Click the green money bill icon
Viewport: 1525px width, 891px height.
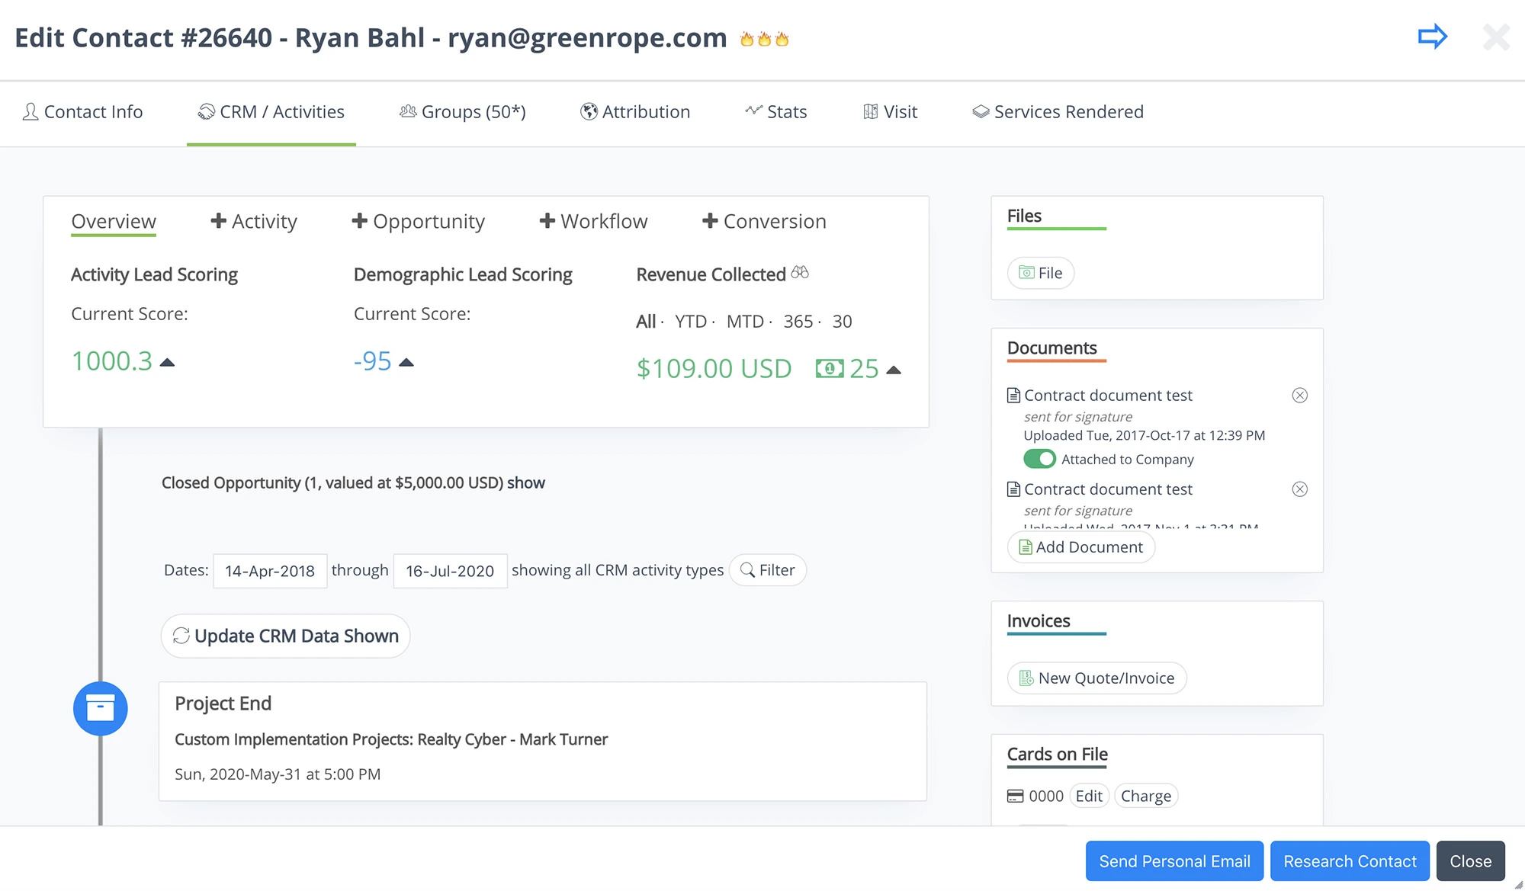click(830, 369)
